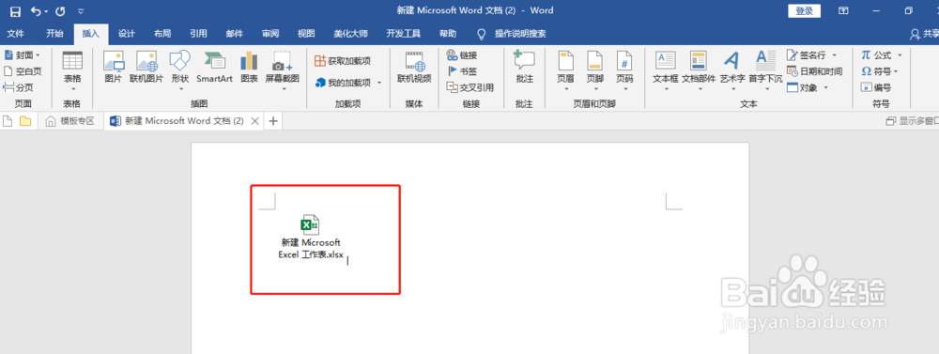This screenshot has height=354, width=939.
Task: Add a new document tab with plus
Action: 273,121
